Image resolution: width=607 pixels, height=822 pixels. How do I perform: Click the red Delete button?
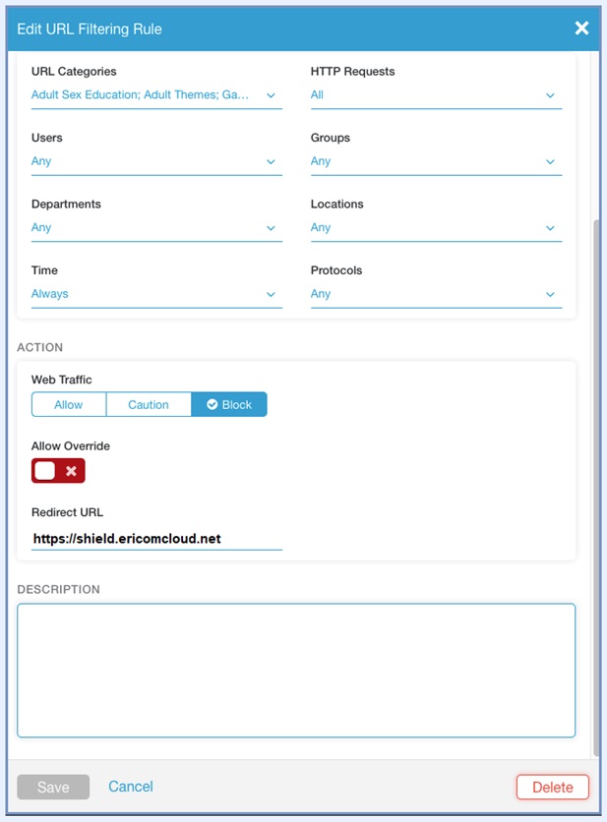(552, 788)
